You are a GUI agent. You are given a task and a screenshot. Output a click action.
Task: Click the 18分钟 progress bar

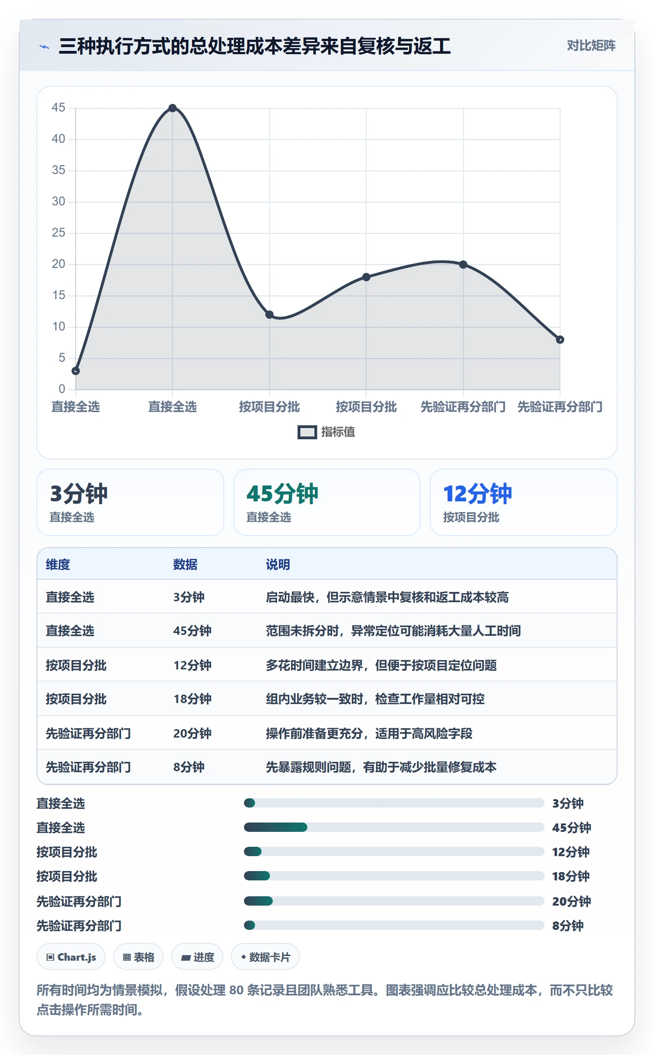click(x=394, y=876)
